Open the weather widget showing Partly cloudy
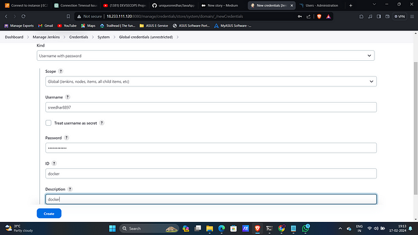Viewport: 418px width, 235px height. coord(19,228)
